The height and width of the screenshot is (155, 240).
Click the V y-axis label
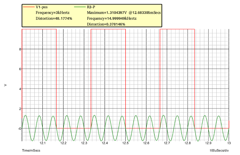pyautogui.click(x=6, y=85)
